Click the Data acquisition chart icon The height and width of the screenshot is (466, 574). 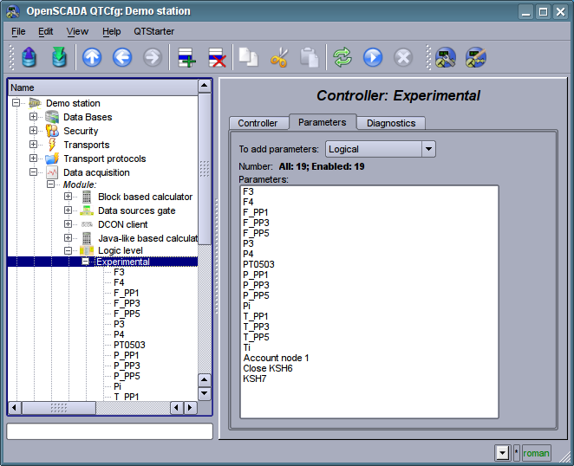click(52, 172)
